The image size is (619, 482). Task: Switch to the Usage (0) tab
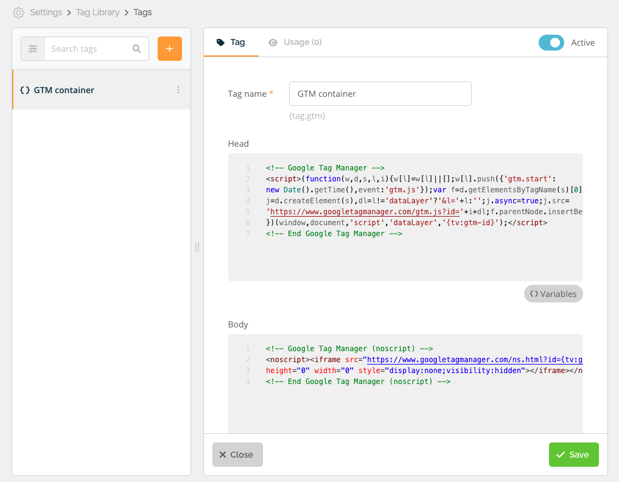pos(295,42)
